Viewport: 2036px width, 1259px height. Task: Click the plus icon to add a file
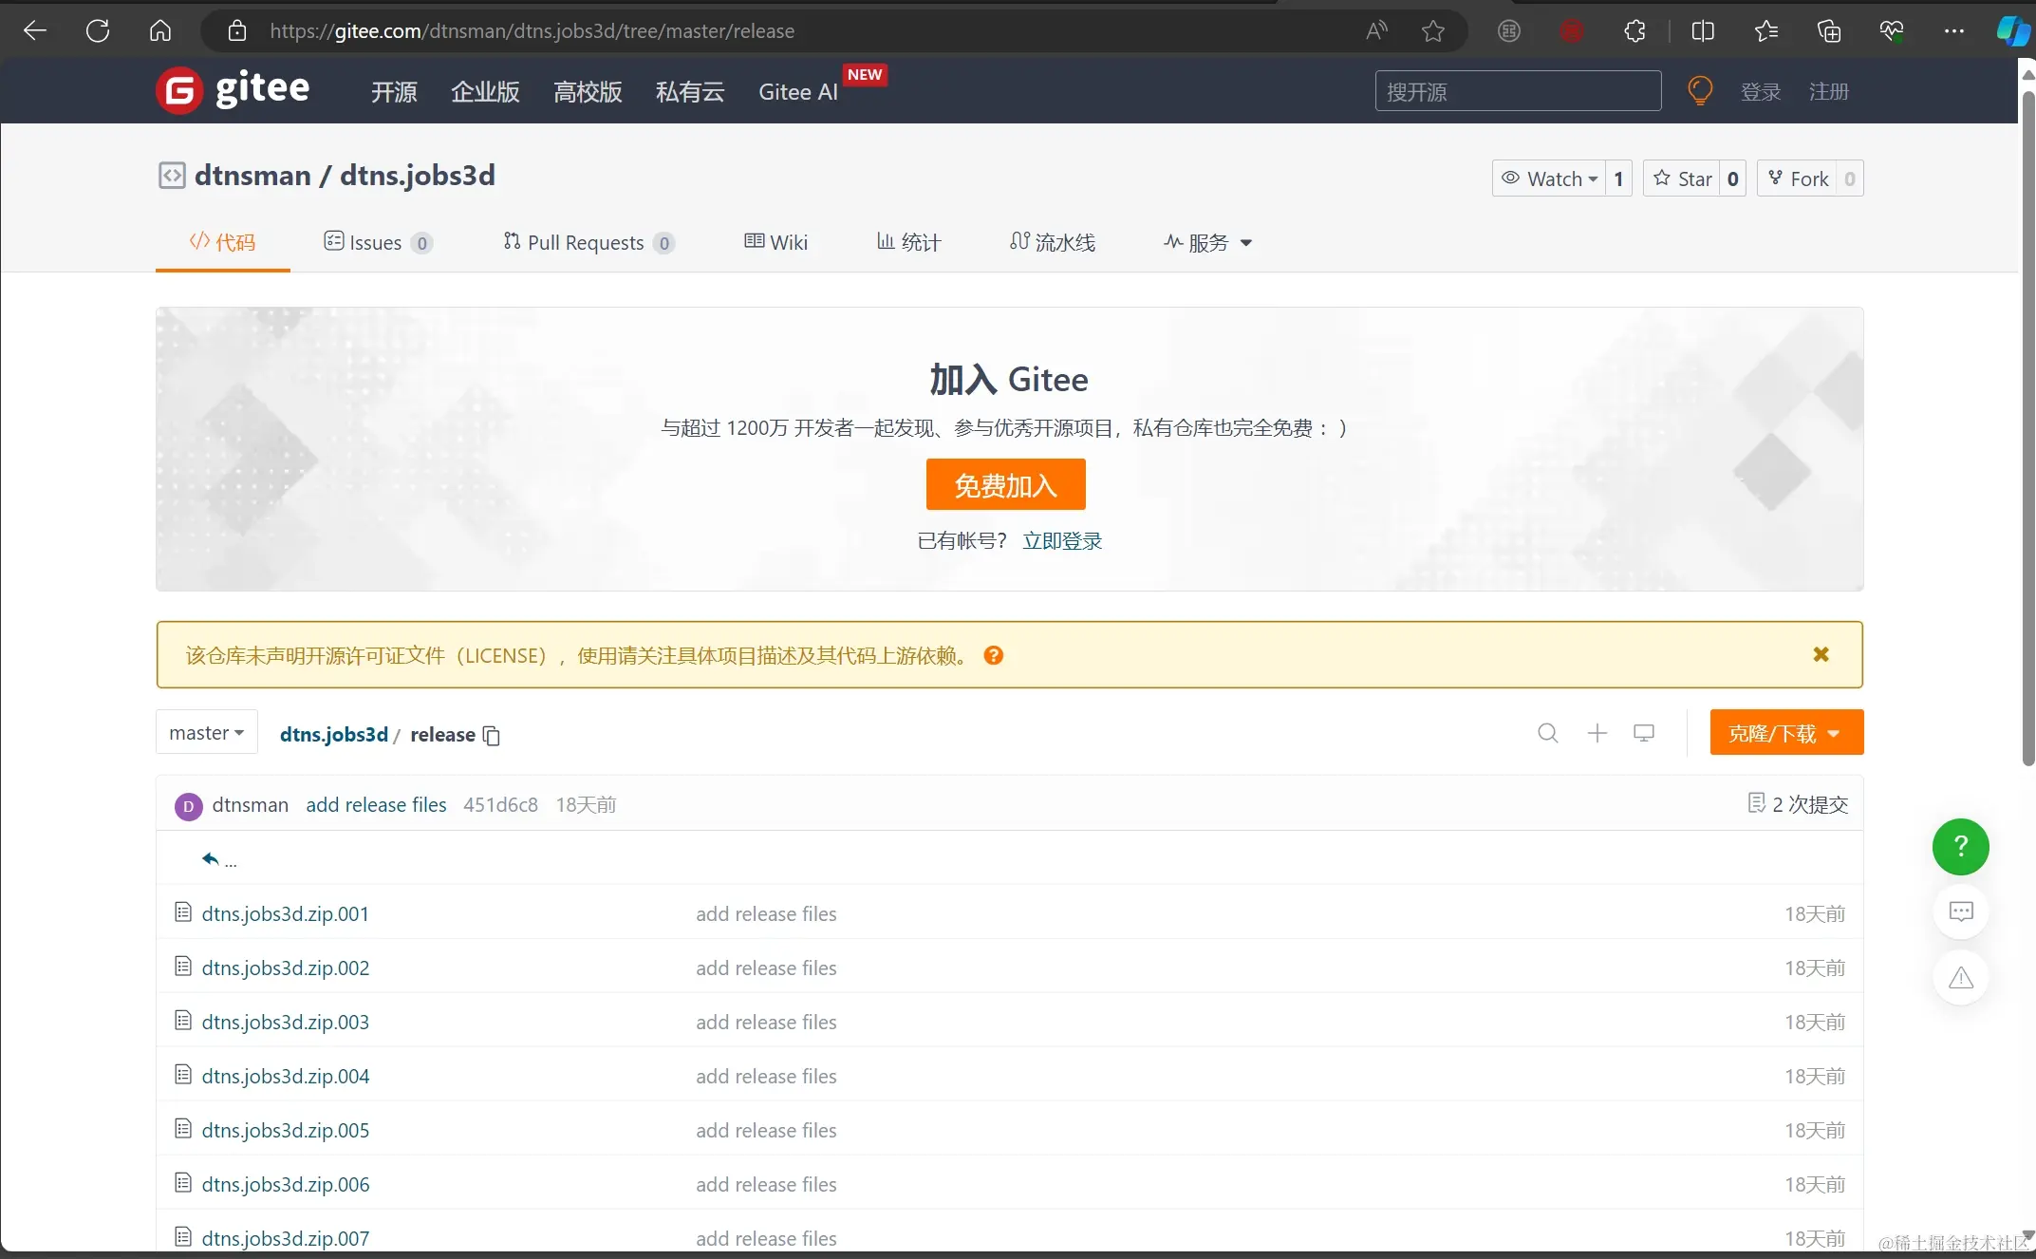(1597, 733)
